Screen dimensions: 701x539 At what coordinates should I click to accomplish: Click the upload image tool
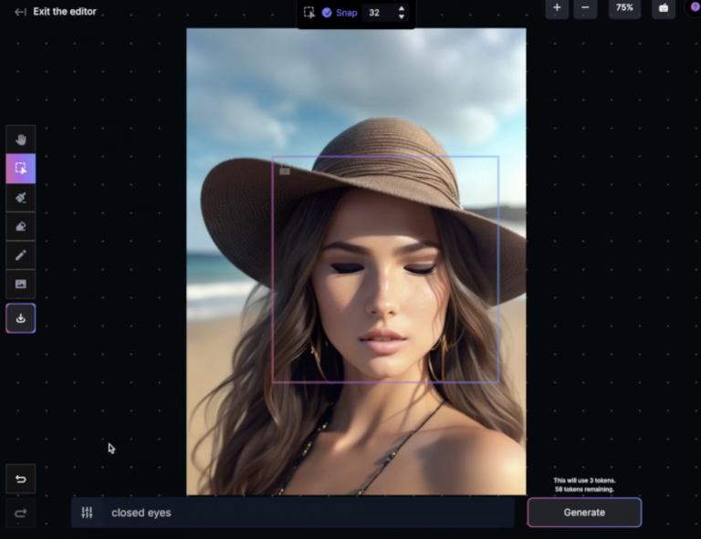click(20, 285)
